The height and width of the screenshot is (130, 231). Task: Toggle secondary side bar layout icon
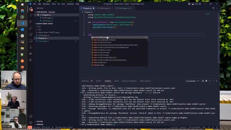click(196, 4)
